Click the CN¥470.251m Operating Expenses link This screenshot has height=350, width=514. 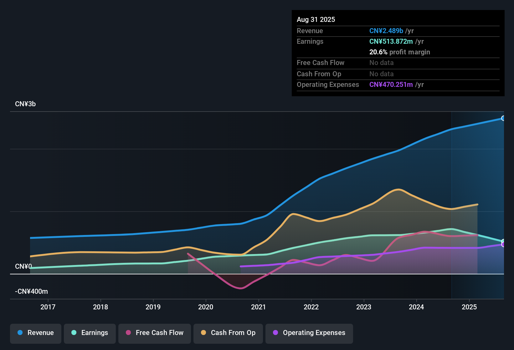tap(391, 84)
